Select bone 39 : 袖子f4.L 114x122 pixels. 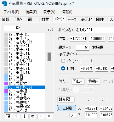[25, 38]
